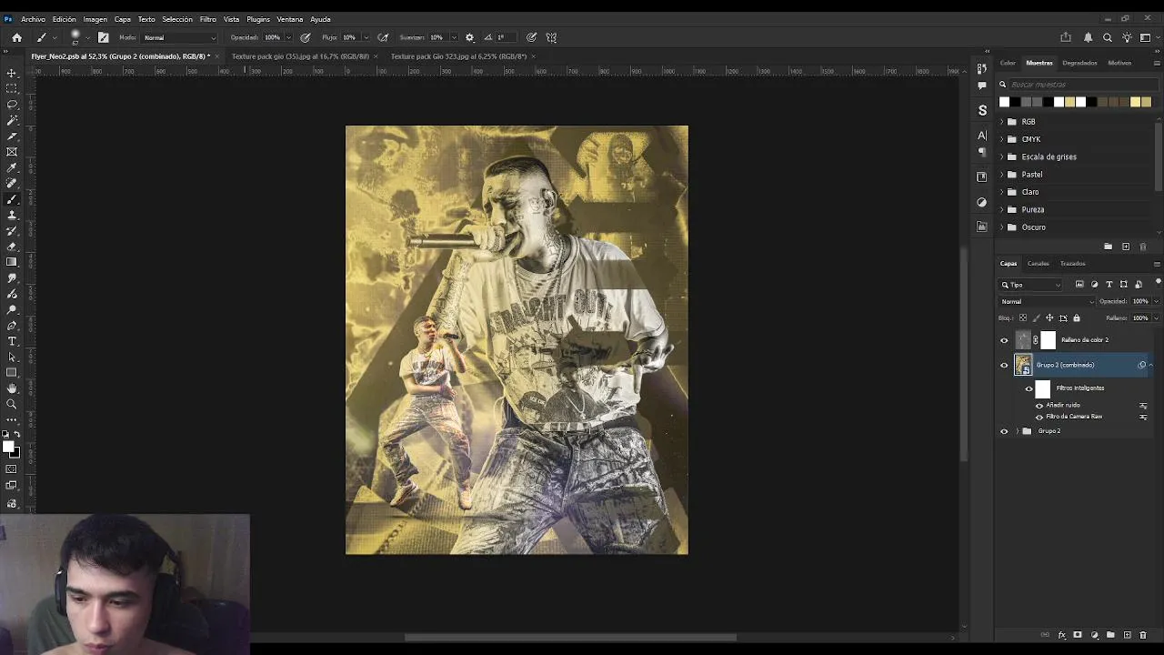Expand the CMYK swatch group
Screen dimensions: 1164x655
(1002, 139)
